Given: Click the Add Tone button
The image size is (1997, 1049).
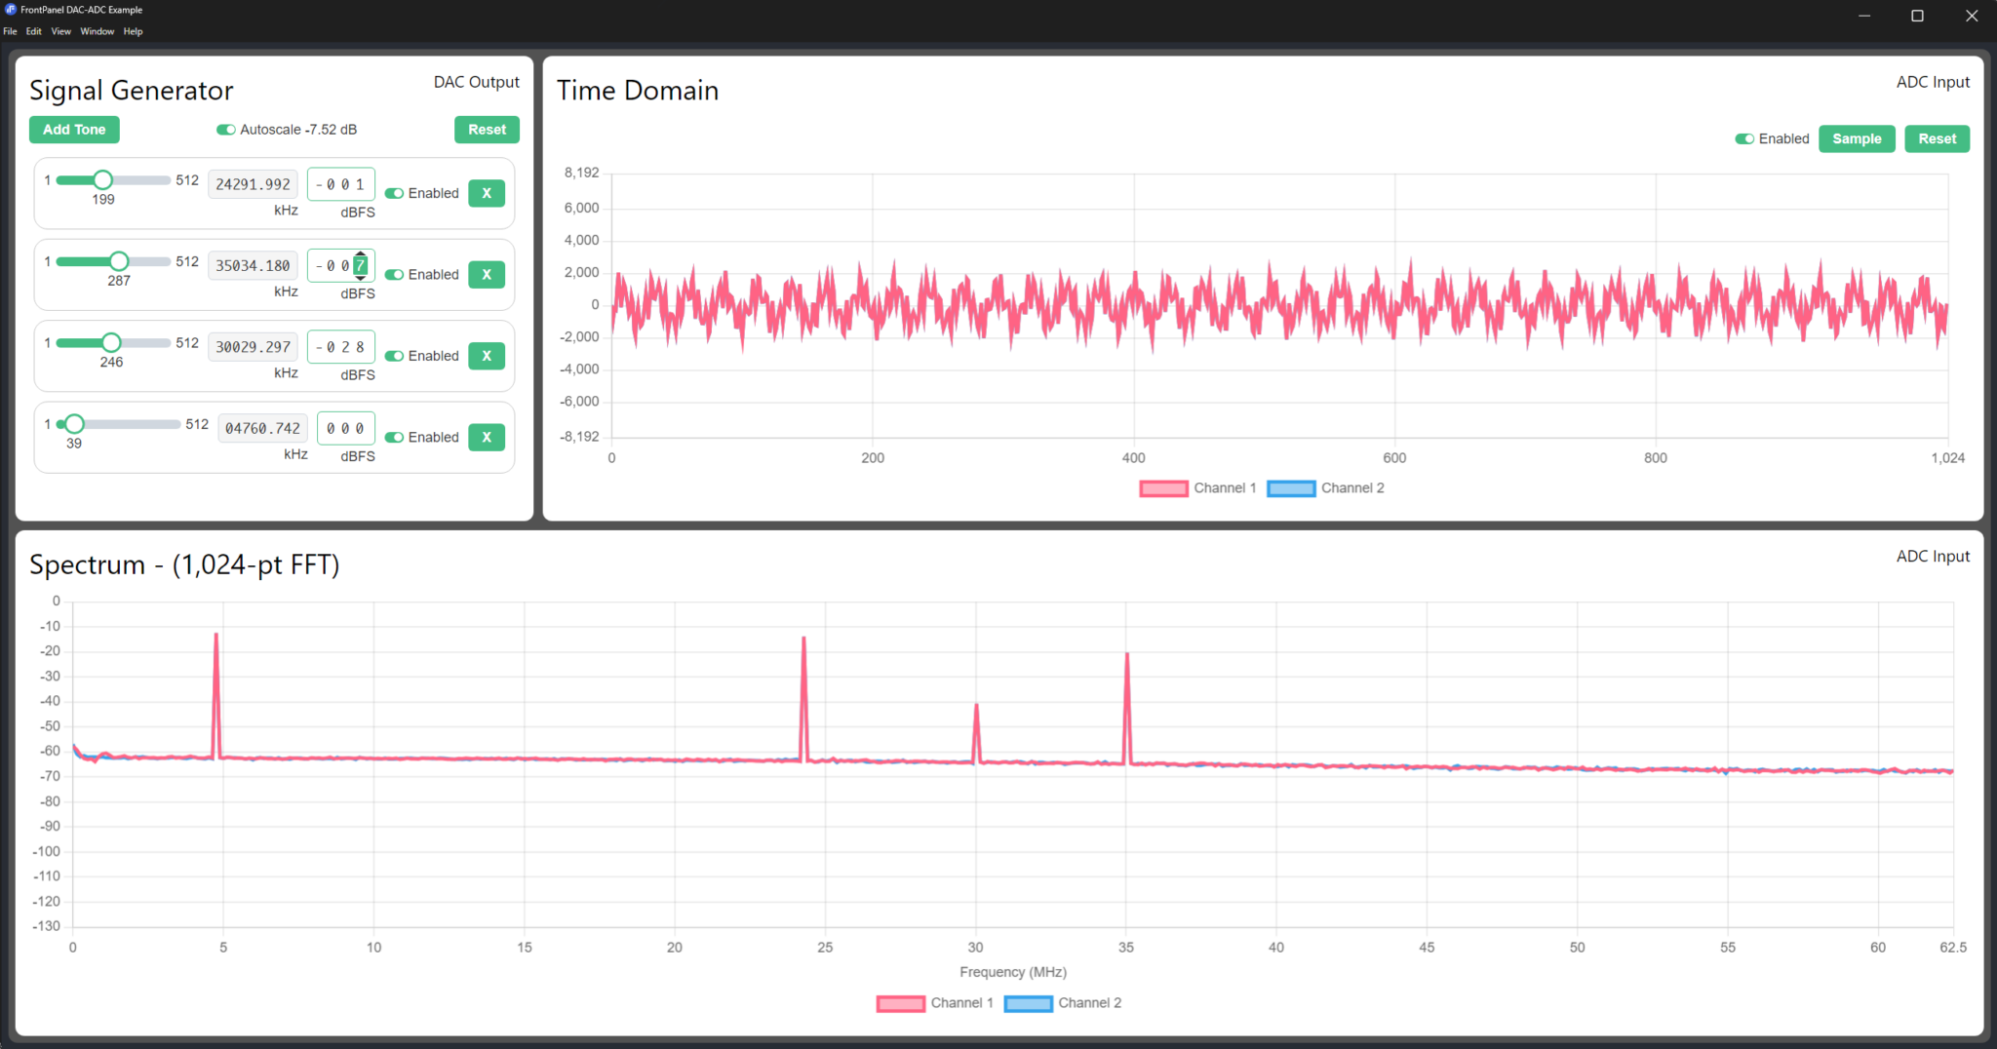Looking at the screenshot, I should tap(73, 129).
